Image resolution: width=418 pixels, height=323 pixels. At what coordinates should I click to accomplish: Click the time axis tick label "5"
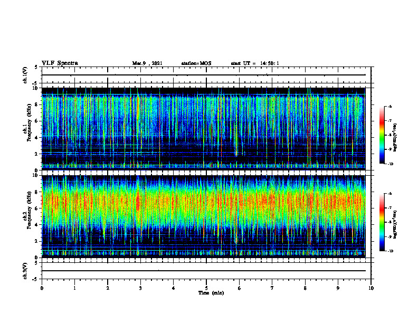coord(206,288)
